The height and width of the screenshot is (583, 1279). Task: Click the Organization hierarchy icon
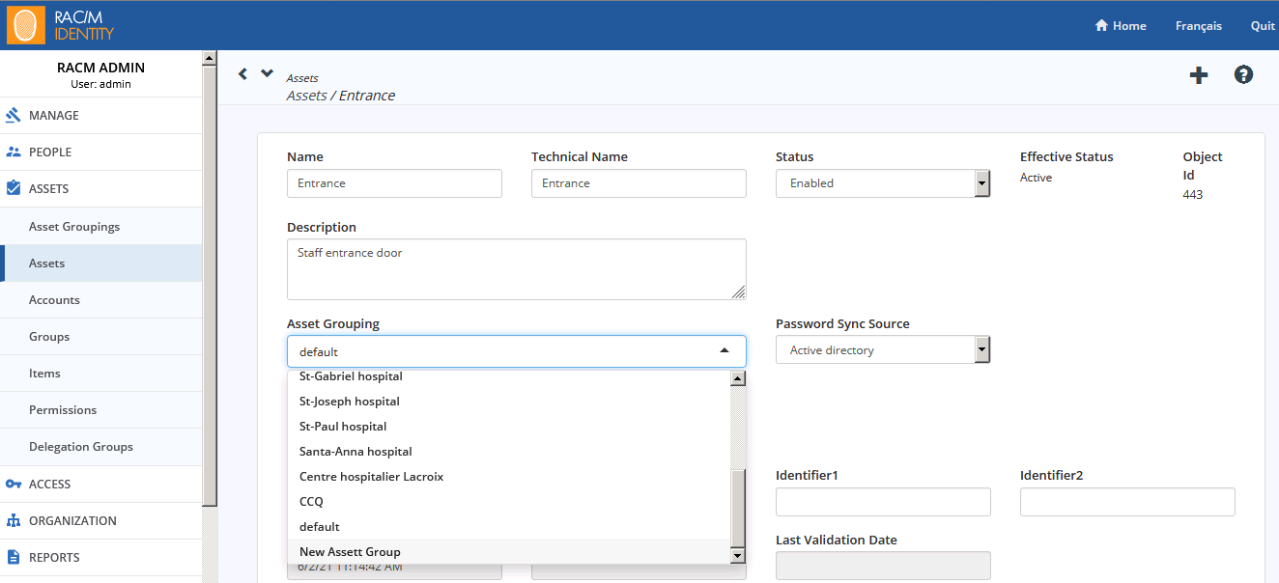(x=14, y=520)
